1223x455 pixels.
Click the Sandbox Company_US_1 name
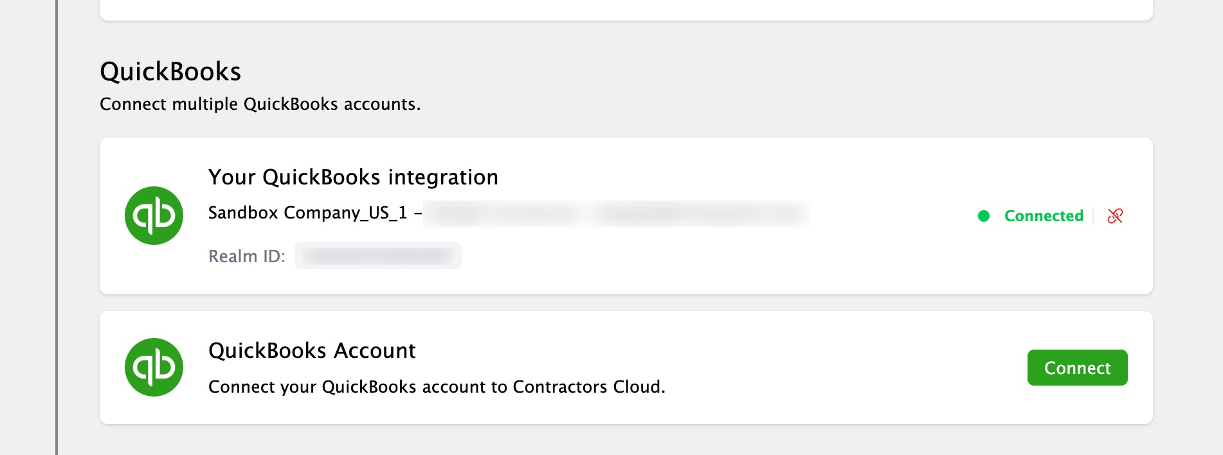pyautogui.click(x=307, y=213)
